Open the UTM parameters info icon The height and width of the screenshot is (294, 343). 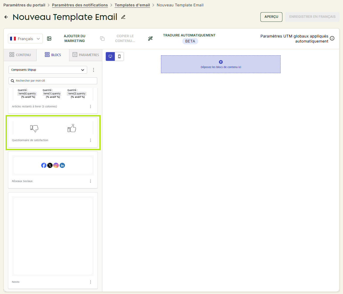tap(332, 38)
